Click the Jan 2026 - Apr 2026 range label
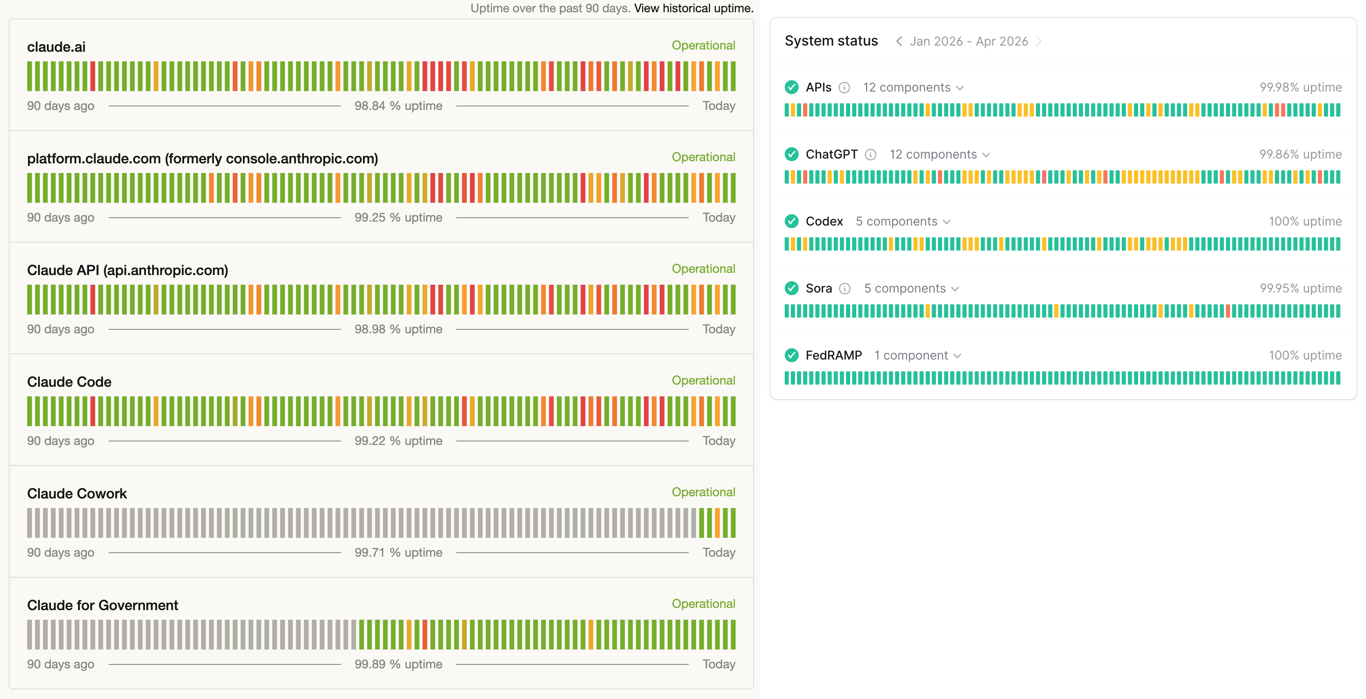 pos(969,41)
